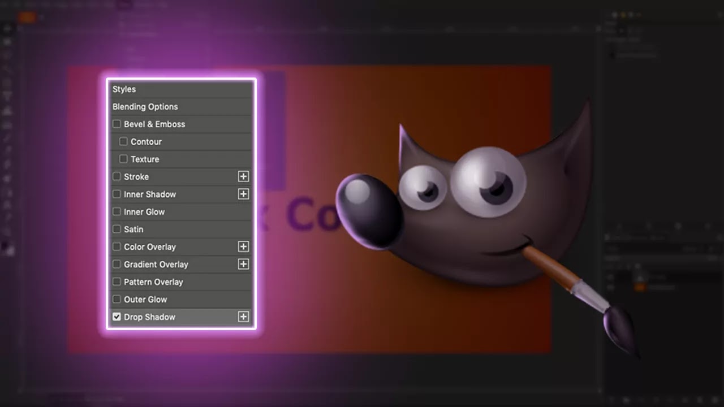The image size is (724, 407).
Task: Enable the Outer Glow checkbox
Action: 117,300
